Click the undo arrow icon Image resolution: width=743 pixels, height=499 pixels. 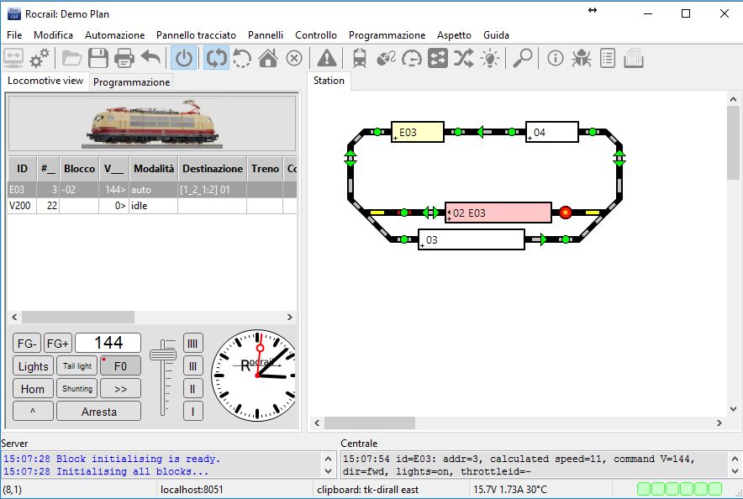[x=150, y=59]
